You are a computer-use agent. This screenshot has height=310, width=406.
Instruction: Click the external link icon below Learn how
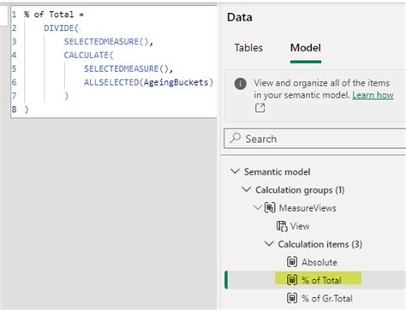(260, 108)
